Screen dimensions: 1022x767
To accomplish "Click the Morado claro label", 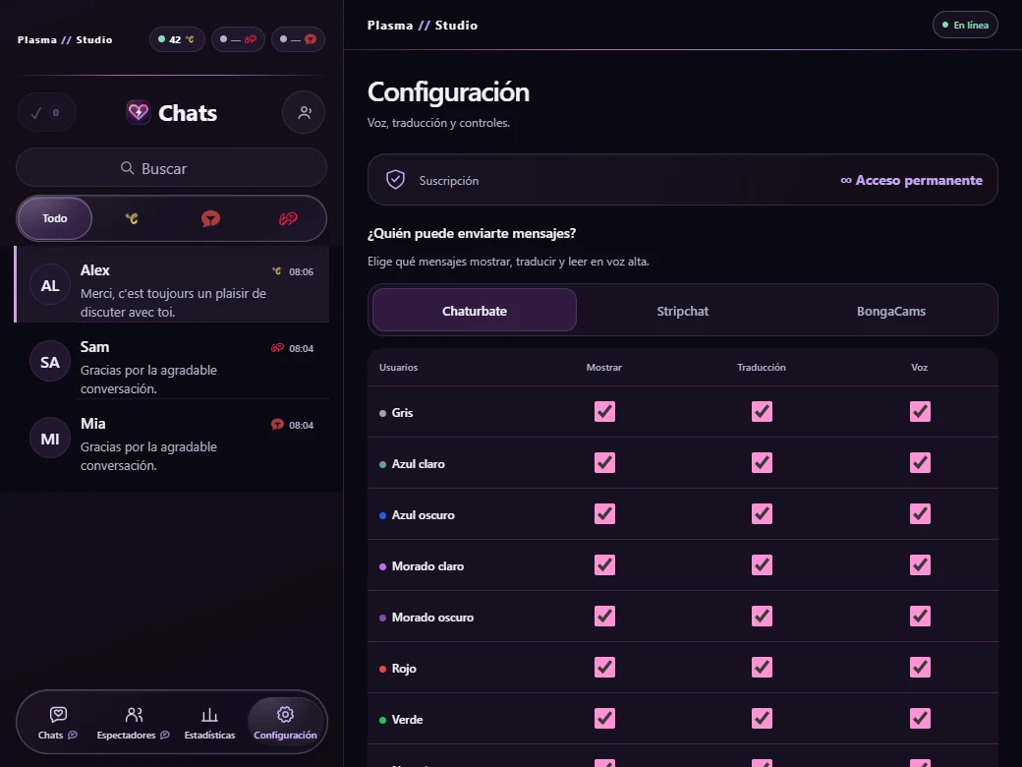I will pyautogui.click(x=427, y=566).
